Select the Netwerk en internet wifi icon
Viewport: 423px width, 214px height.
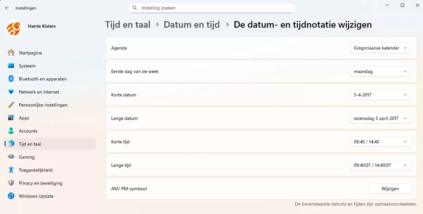point(11,92)
